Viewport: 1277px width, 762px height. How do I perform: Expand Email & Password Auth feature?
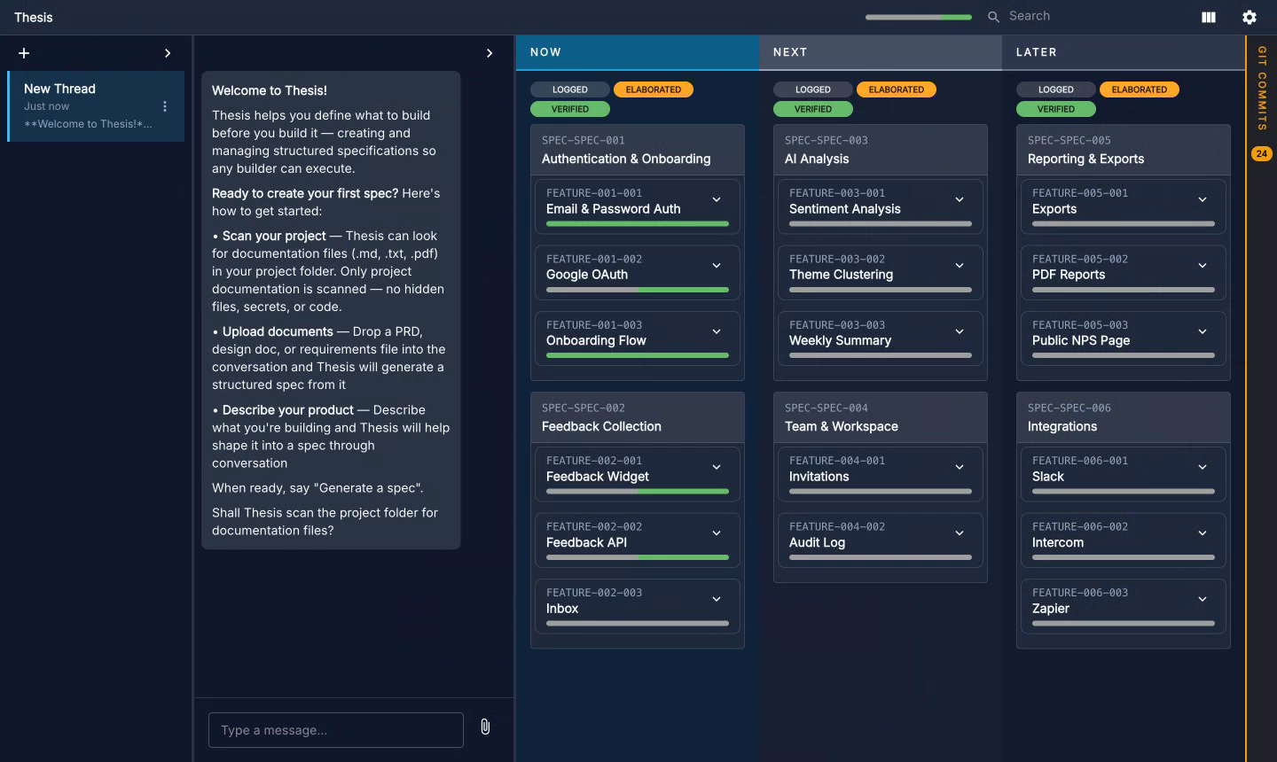tap(717, 199)
